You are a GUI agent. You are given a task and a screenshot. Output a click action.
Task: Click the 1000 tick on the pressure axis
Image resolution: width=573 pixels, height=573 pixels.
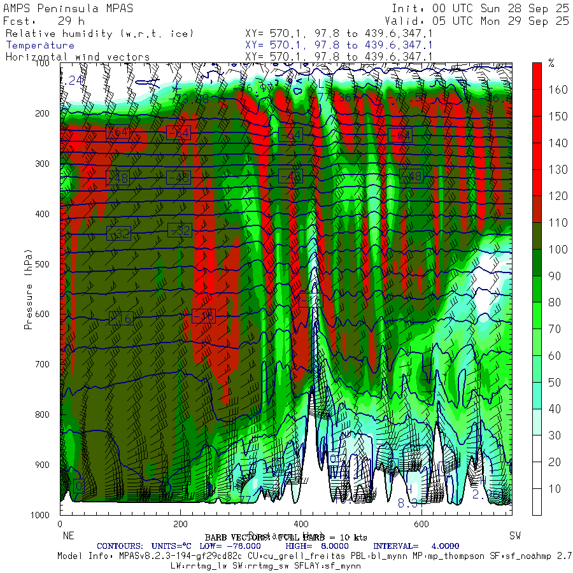tap(40, 515)
